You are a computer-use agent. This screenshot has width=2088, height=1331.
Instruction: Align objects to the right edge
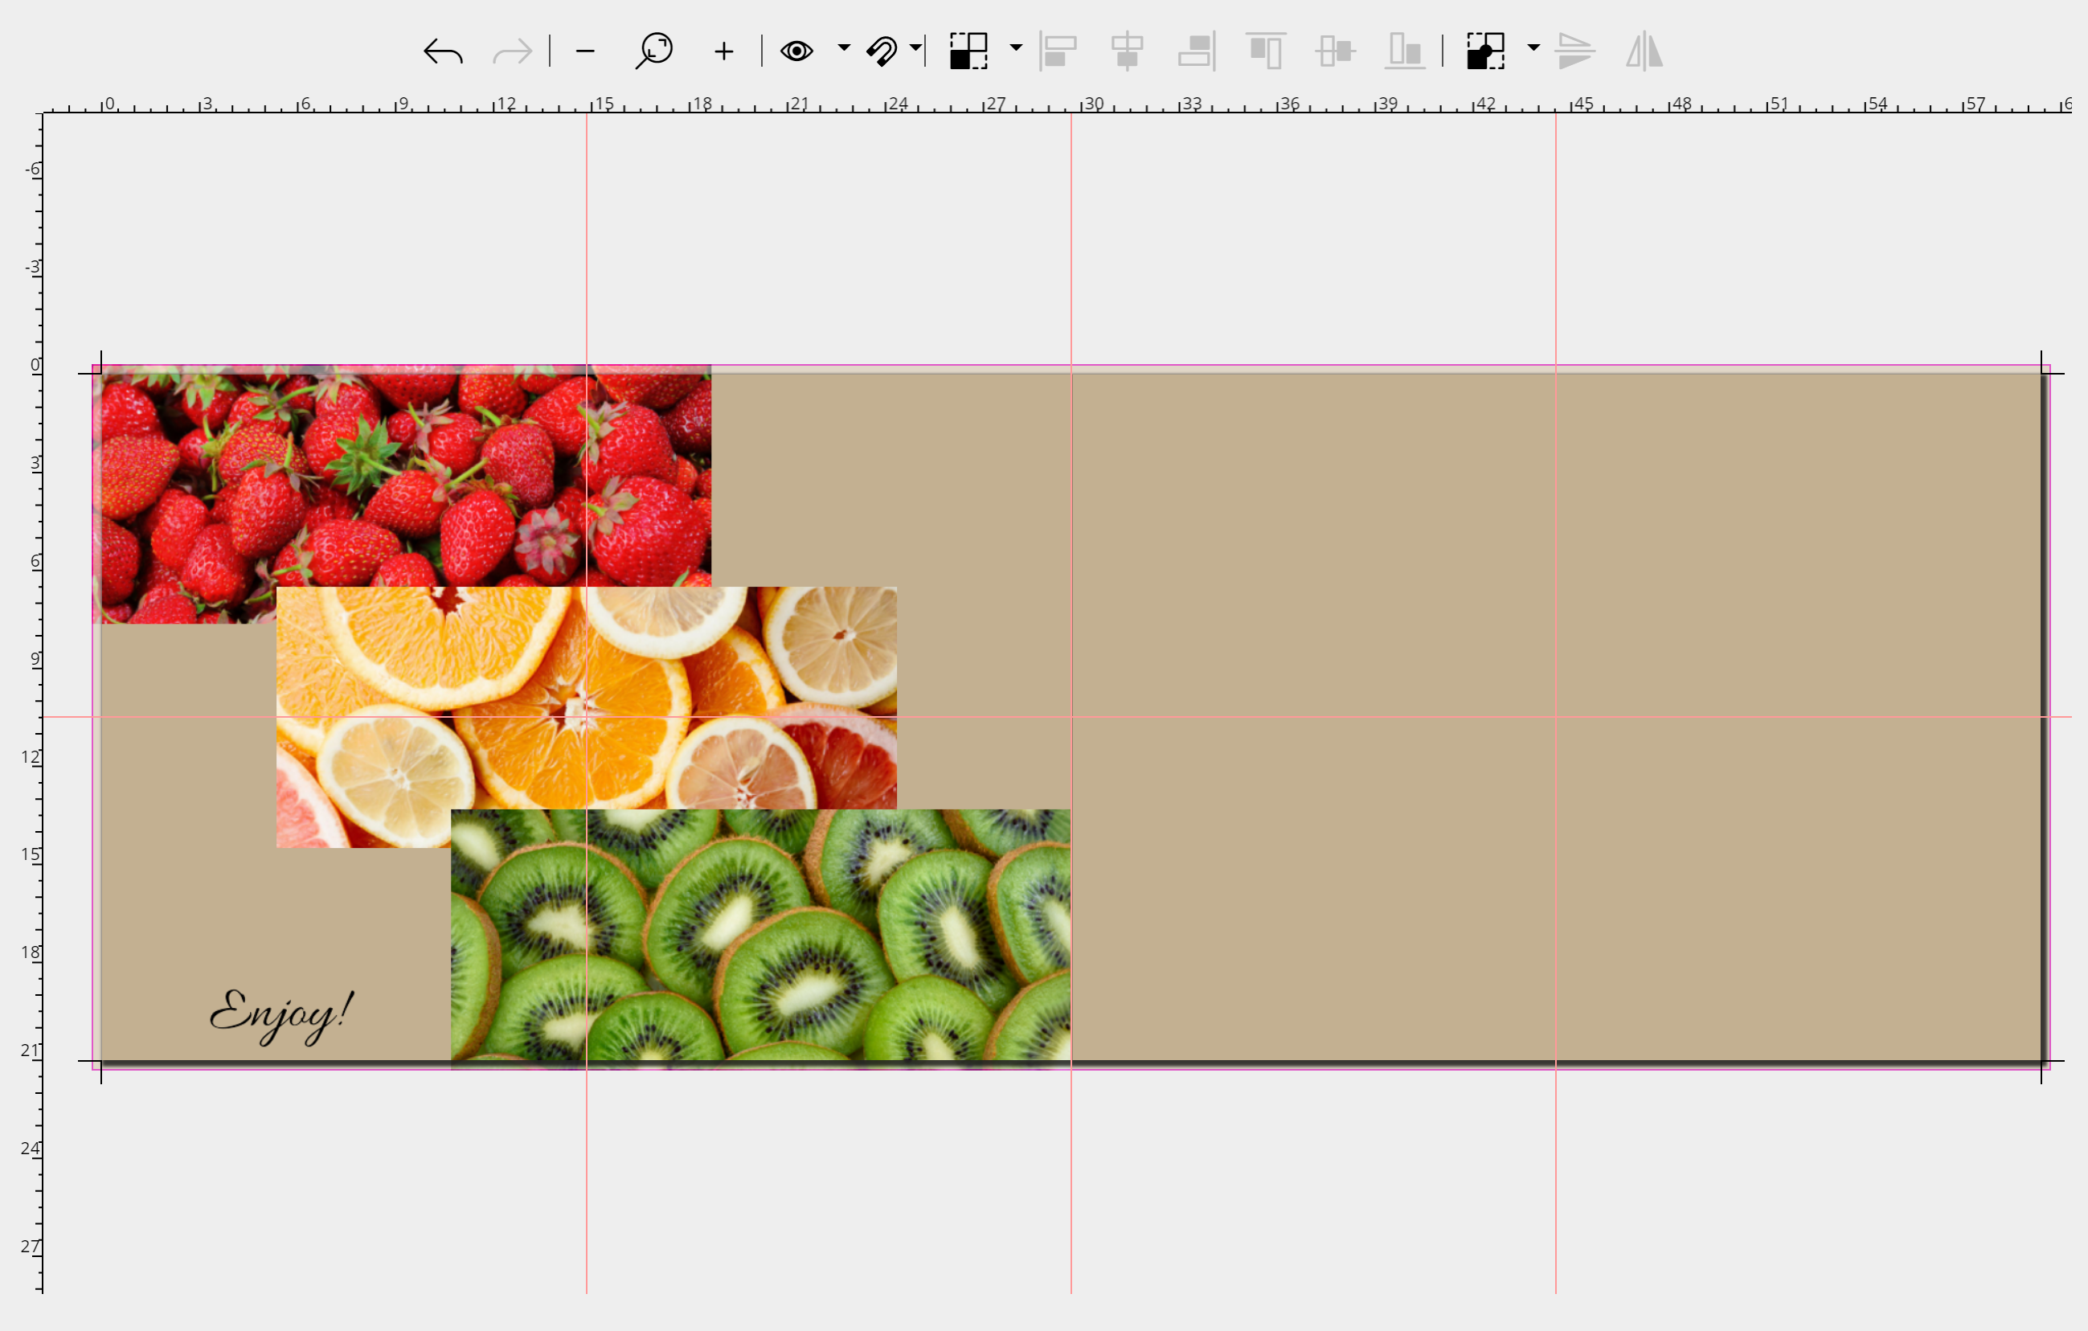(x=1197, y=51)
